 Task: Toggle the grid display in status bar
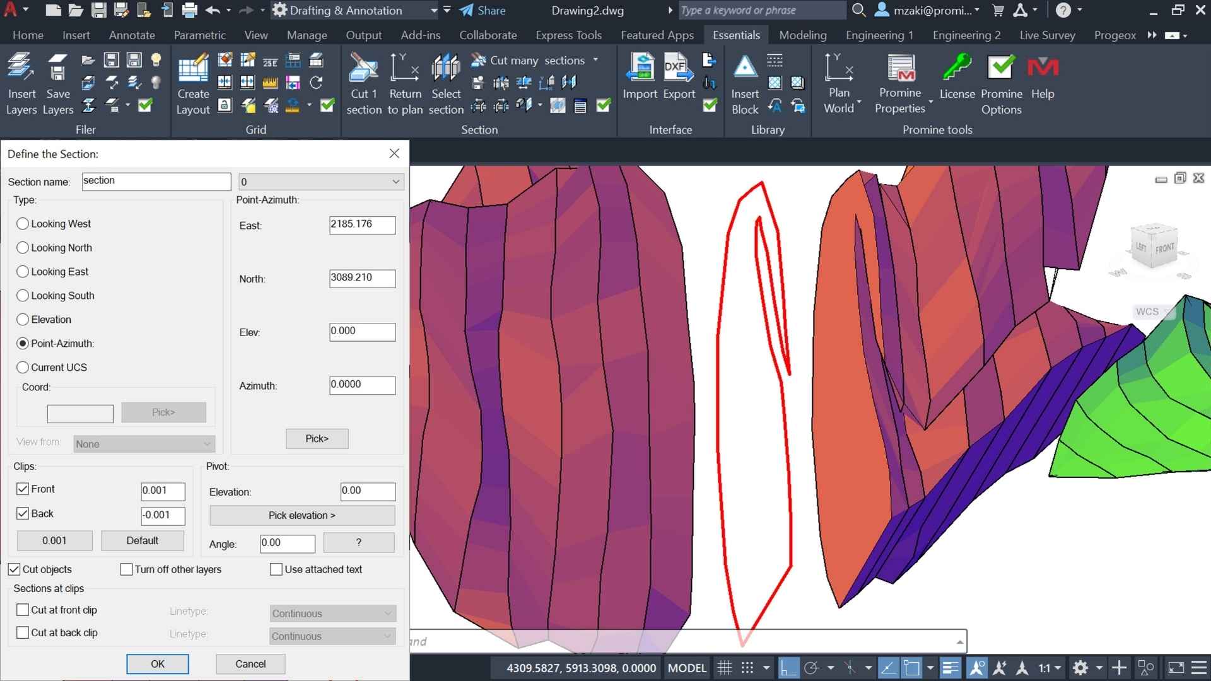724,668
